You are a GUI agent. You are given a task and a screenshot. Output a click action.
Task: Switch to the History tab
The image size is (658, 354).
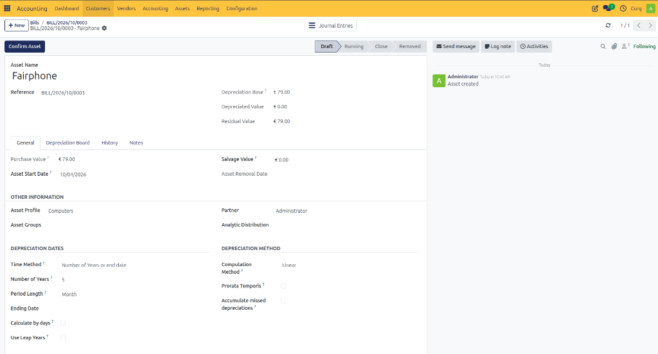point(109,143)
